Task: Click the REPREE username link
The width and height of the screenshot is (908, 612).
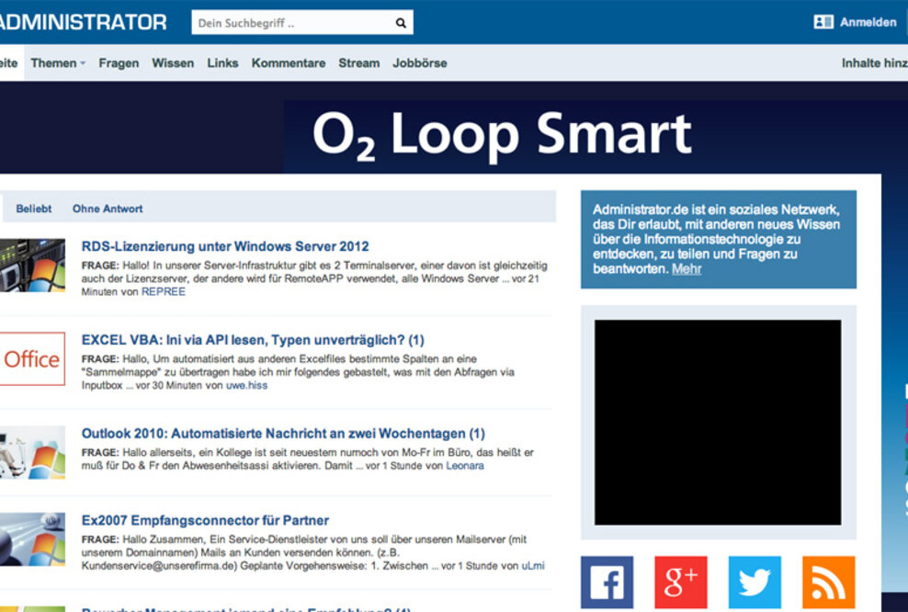Action: pos(164,291)
